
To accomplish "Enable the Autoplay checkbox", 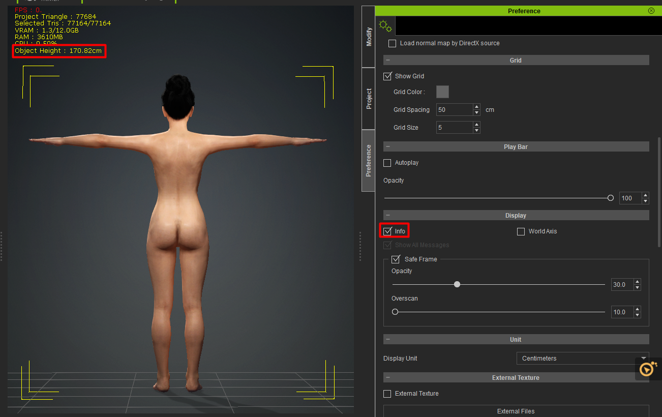I will click(x=387, y=163).
